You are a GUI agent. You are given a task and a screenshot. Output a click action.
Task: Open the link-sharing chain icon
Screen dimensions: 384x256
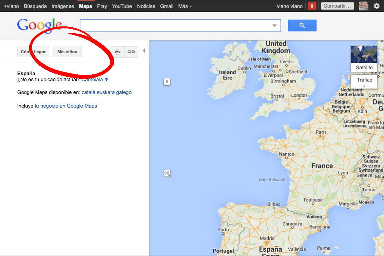click(131, 52)
